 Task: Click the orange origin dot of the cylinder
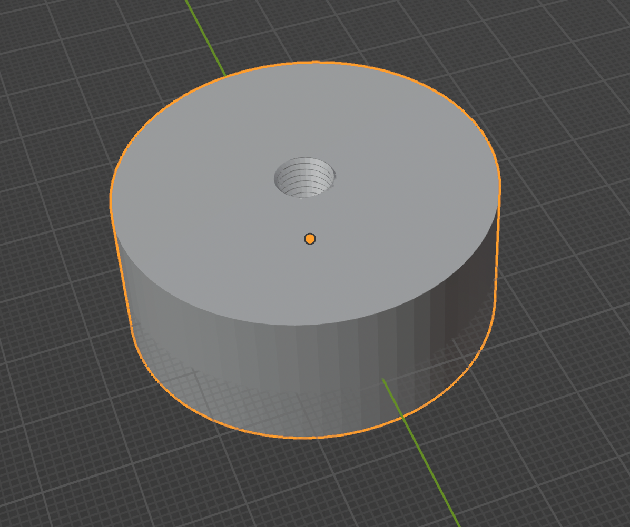point(310,239)
